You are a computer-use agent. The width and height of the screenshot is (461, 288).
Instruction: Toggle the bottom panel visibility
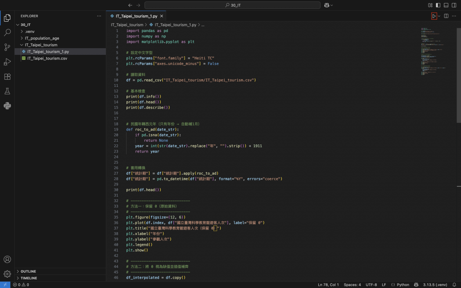(446, 5)
